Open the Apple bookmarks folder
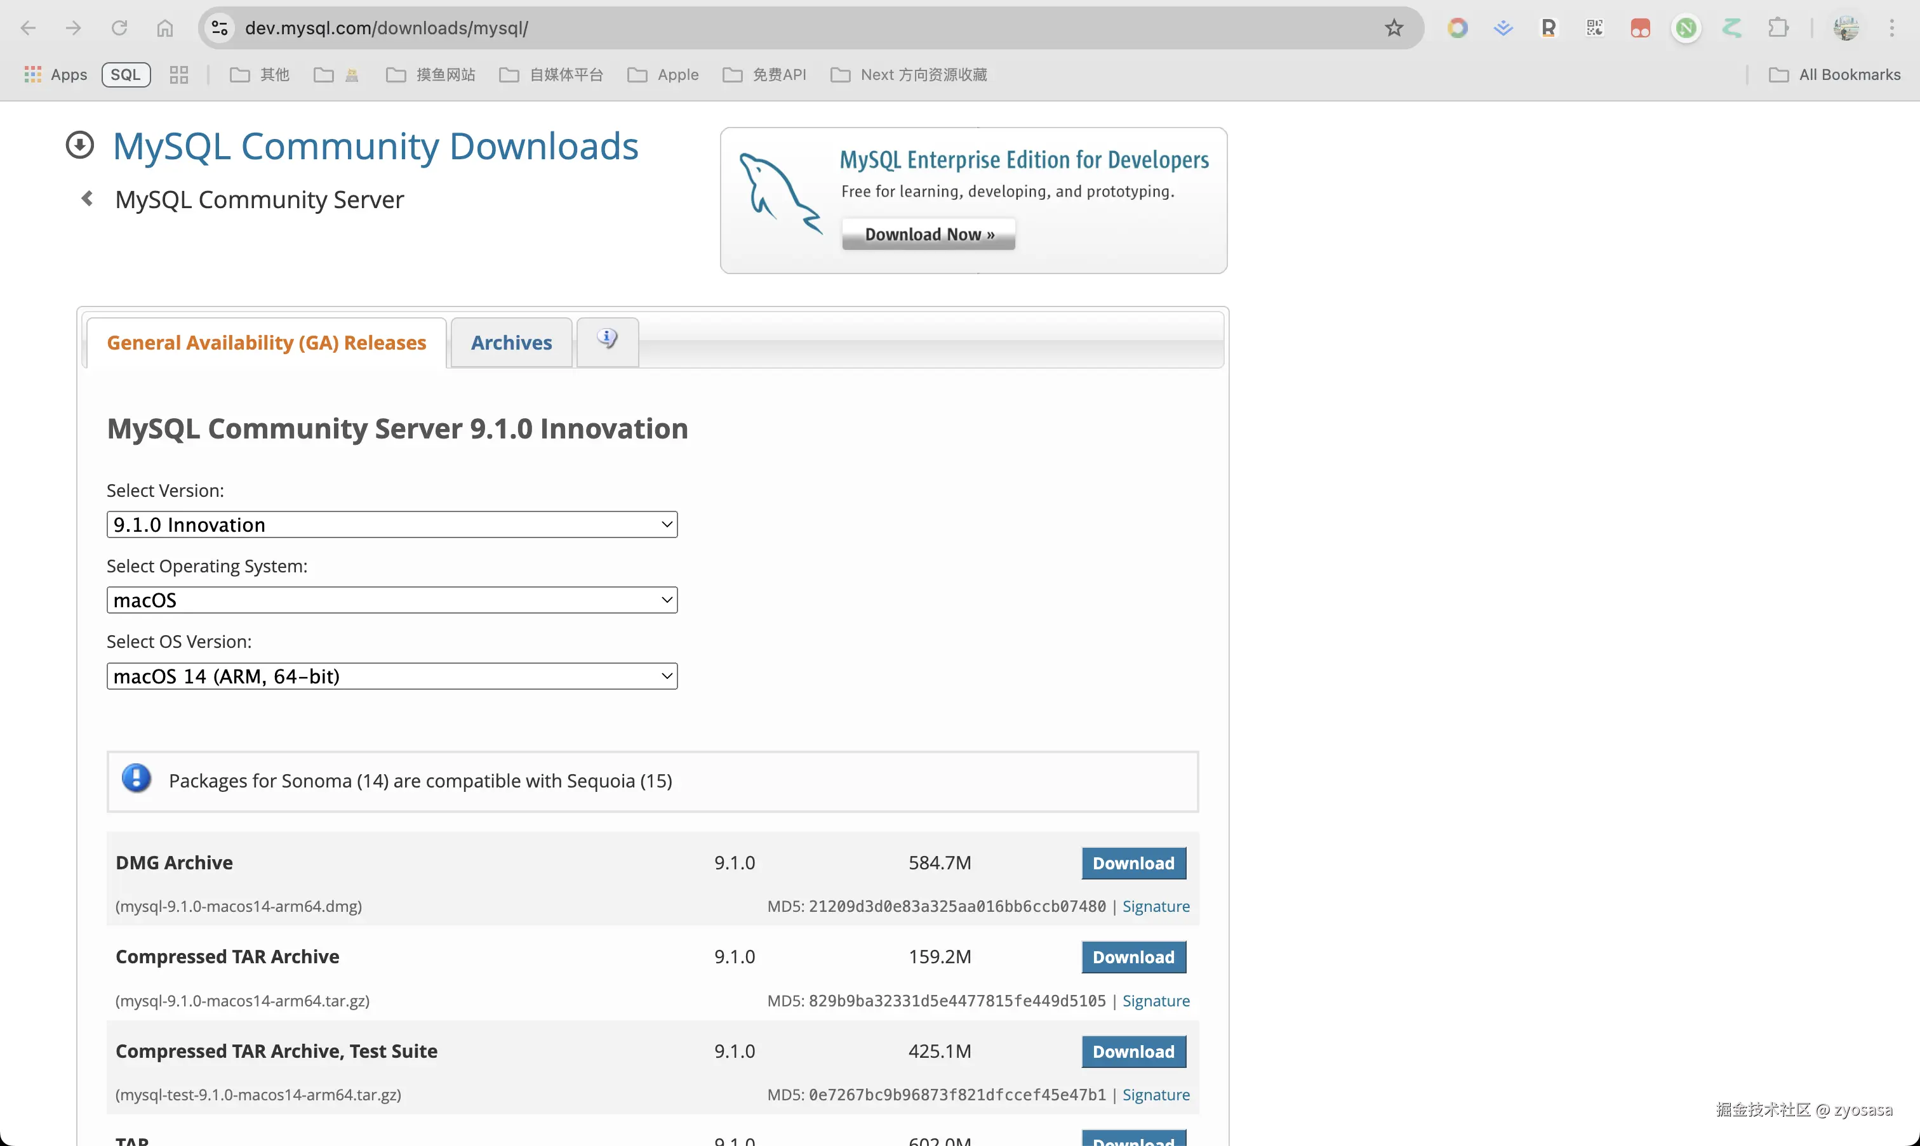This screenshot has height=1146, width=1920. [x=663, y=75]
